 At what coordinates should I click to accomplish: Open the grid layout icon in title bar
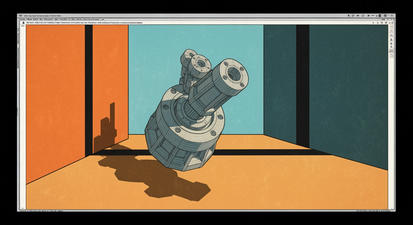(x=385, y=16)
